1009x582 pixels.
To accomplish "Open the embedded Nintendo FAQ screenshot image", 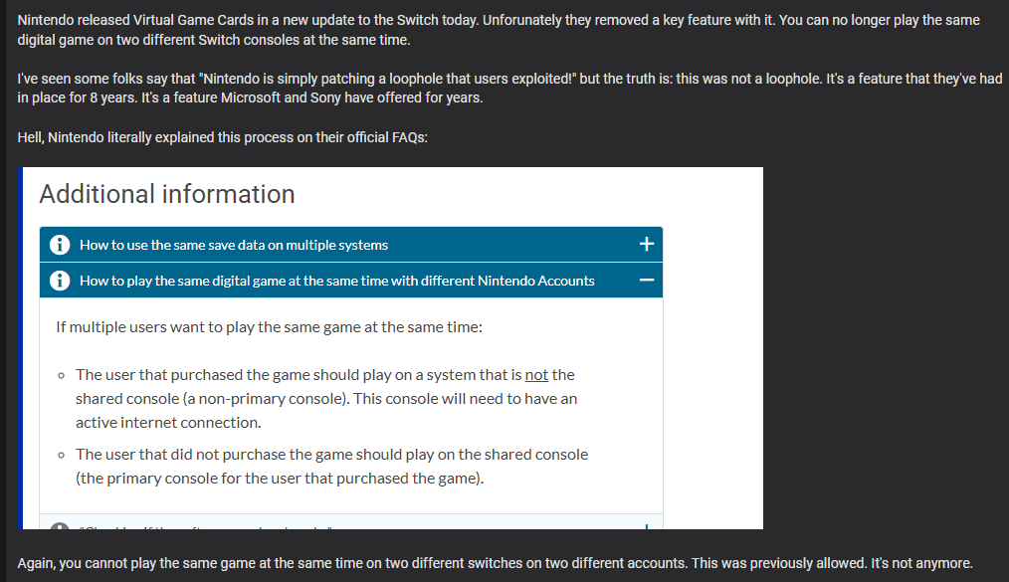I will (x=391, y=348).
